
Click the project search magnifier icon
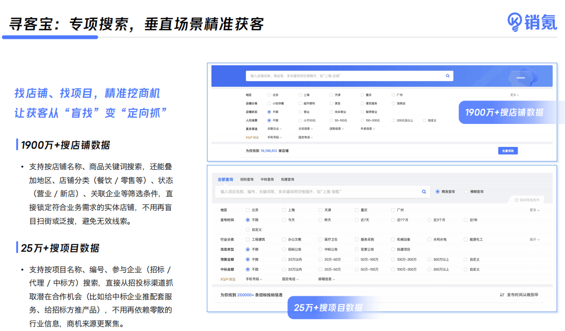(x=423, y=192)
